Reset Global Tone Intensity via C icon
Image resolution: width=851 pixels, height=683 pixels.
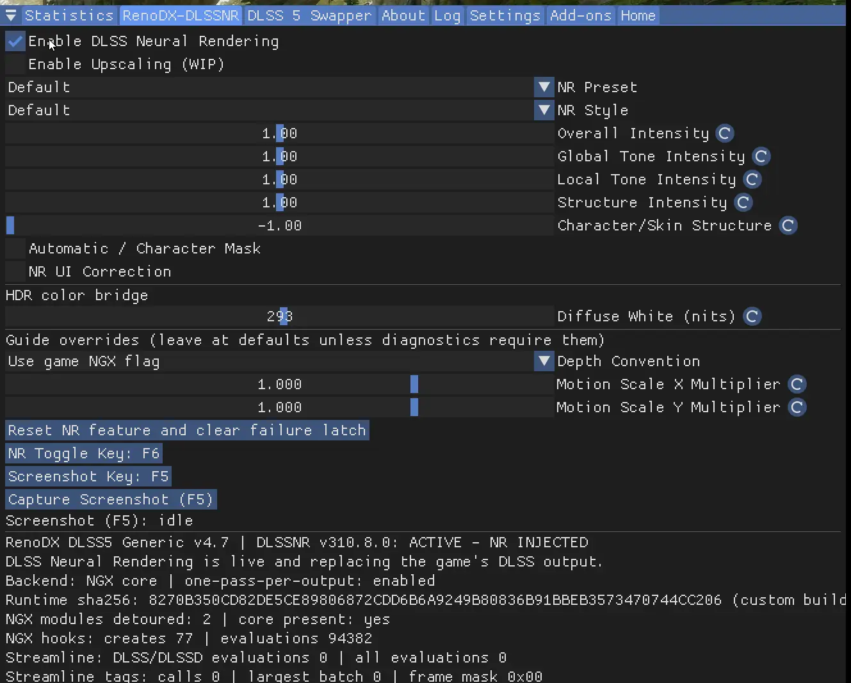click(761, 156)
